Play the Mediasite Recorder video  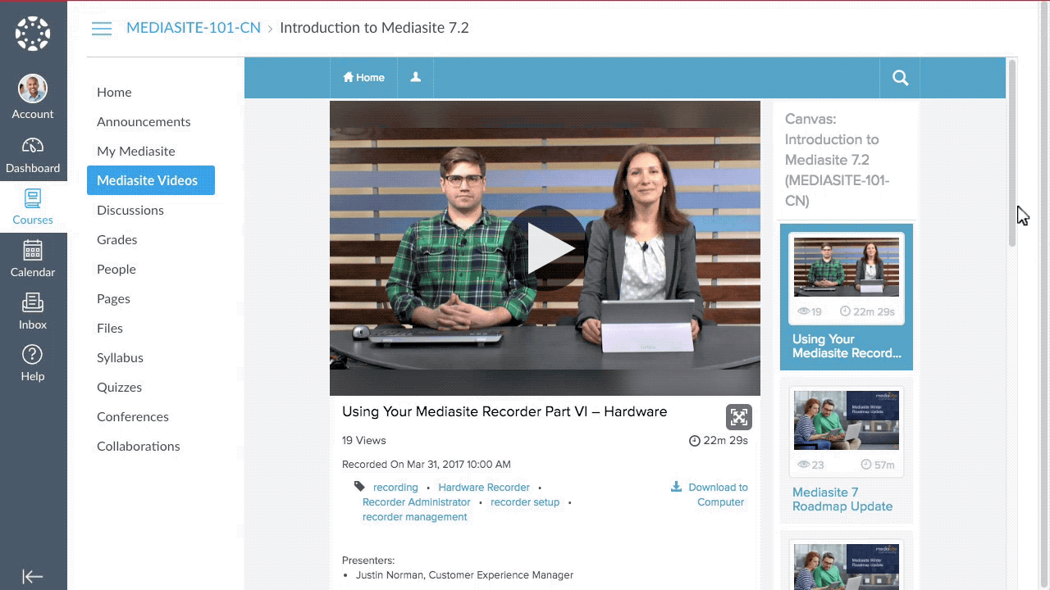pyautogui.click(x=546, y=248)
